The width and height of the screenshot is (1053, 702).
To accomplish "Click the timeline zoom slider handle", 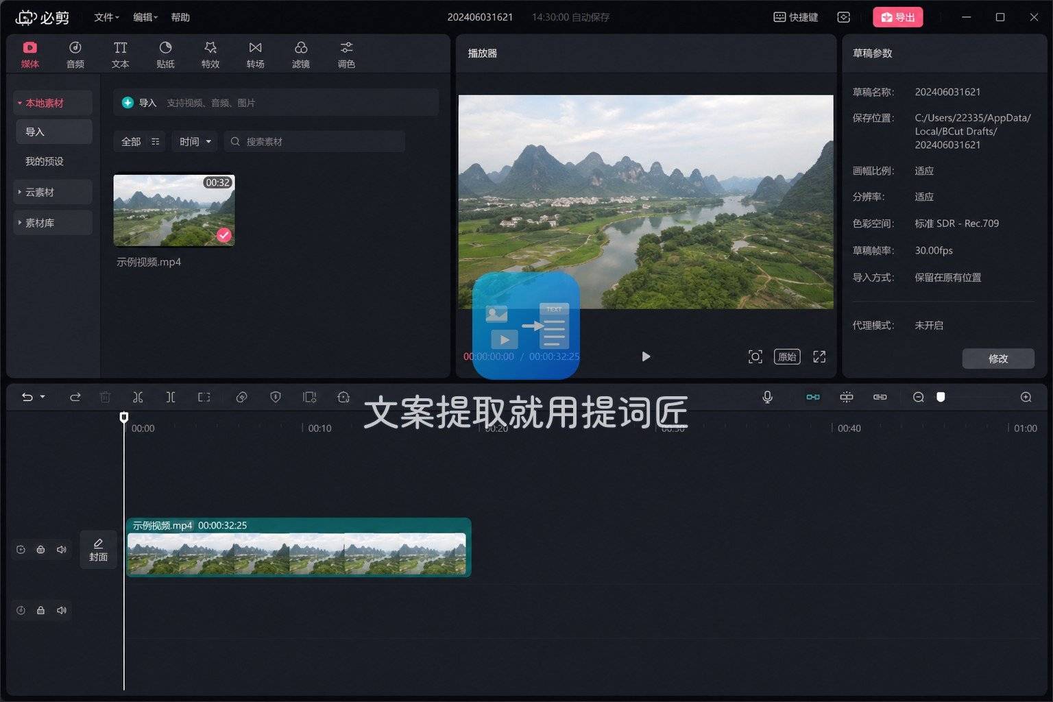I will pyautogui.click(x=941, y=397).
